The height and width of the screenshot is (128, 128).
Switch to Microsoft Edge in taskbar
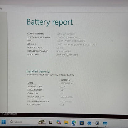(x=74, y=122)
